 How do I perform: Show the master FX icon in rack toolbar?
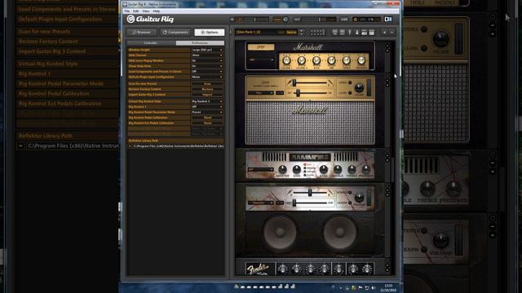click(x=372, y=33)
